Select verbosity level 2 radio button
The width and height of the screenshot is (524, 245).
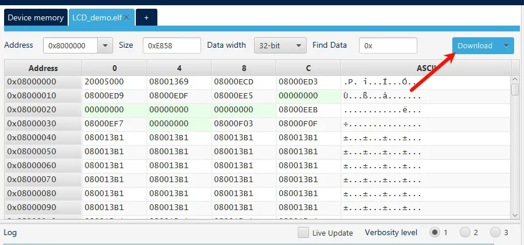pos(465,232)
